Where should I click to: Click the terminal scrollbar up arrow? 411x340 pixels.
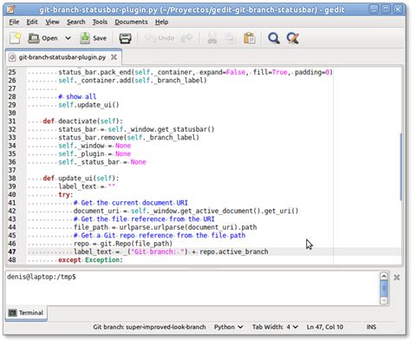coord(384,276)
